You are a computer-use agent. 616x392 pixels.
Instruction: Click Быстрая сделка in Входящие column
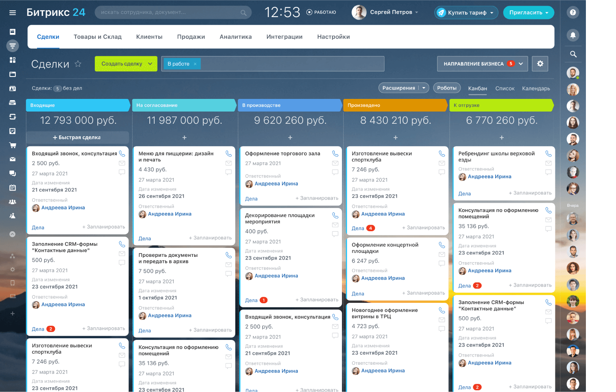click(x=77, y=138)
